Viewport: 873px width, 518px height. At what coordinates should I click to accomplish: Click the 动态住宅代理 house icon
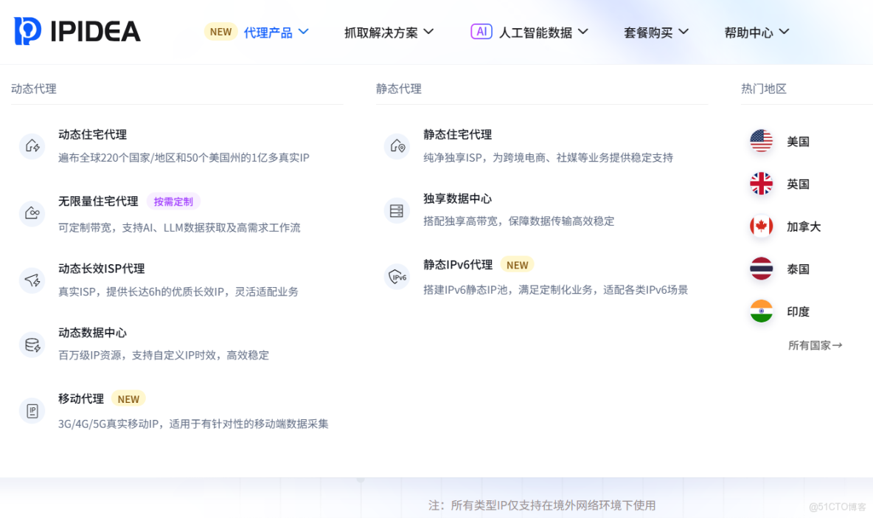[32, 146]
